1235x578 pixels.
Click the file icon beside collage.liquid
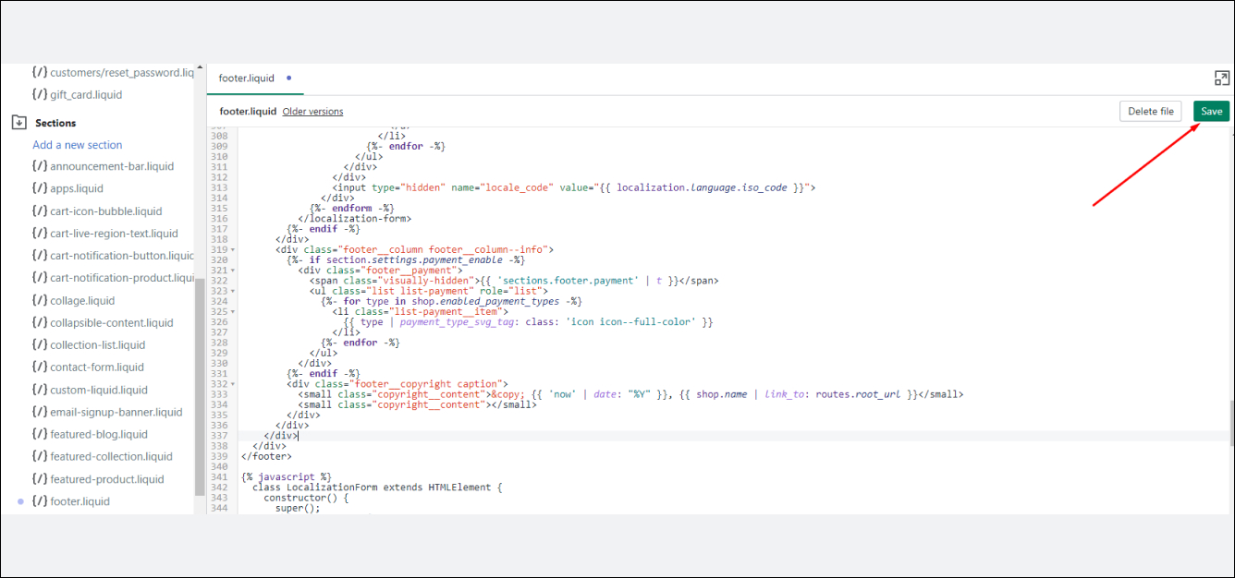(39, 300)
